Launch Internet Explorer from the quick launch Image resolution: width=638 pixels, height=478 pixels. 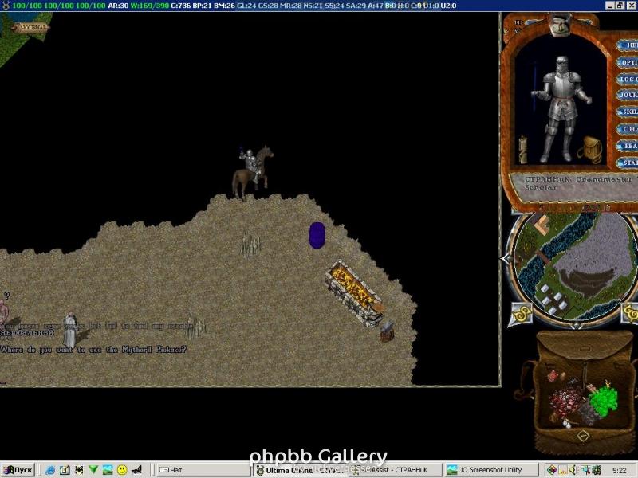click(x=50, y=470)
